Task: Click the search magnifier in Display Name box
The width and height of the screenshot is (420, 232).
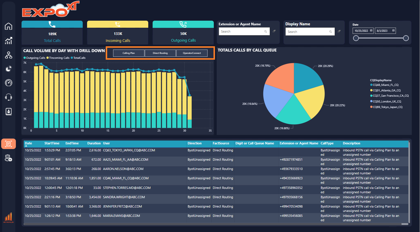Action: pyautogui.click(x=331, y=32)
